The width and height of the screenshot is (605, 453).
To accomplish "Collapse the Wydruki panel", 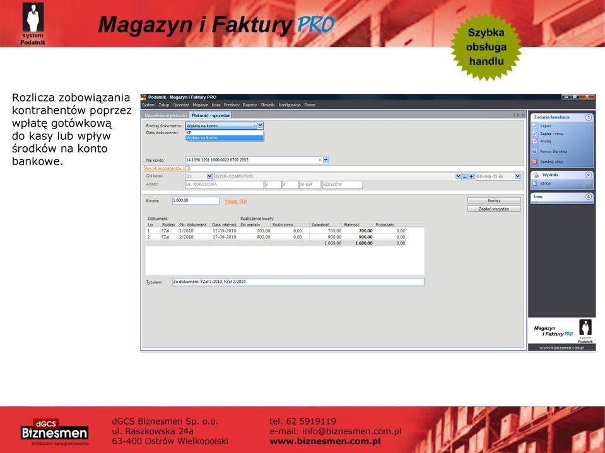I will pos(589,175).
